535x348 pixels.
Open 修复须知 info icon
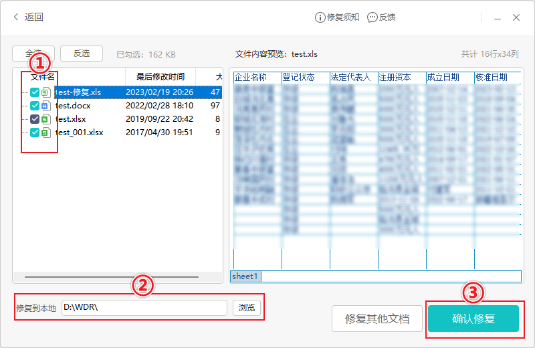point(320,17)
